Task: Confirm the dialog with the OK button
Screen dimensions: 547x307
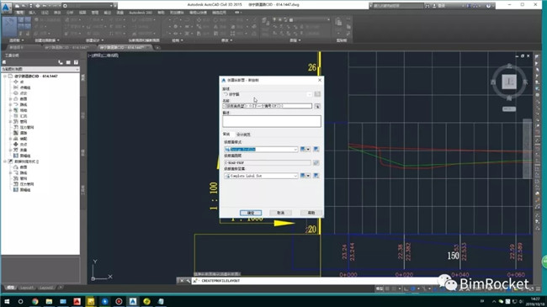Action: [251, 213]
